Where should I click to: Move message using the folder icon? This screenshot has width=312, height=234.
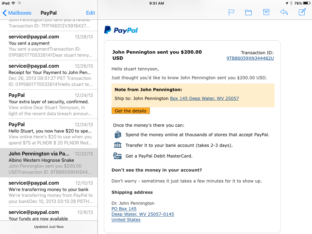[x=248, y=12]
